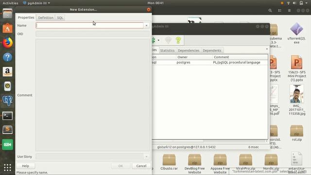
Task: Click status text 'gisturk12 on postgres@127.0.0.1:5432'
Action: (186, 147)
